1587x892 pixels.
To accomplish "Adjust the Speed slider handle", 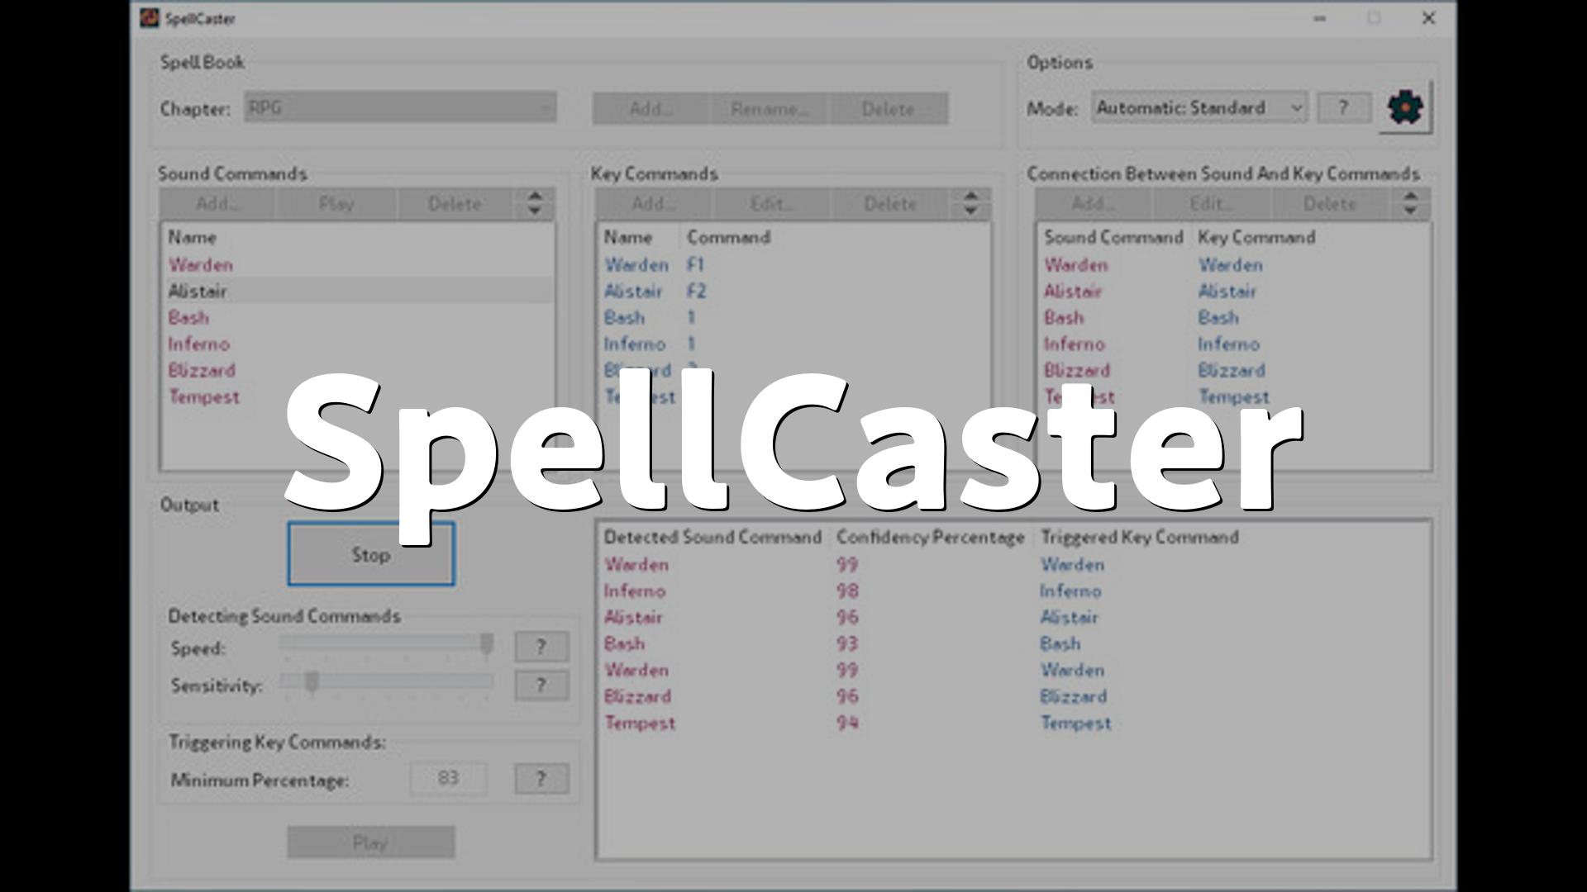I will pyautogui.click(x=487, y=643).
